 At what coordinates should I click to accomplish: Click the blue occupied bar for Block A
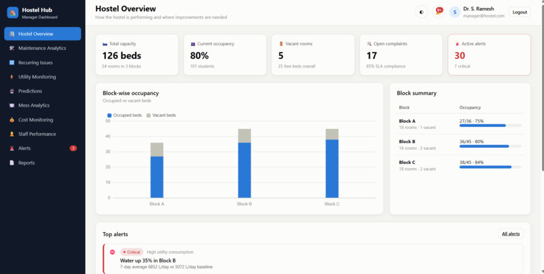click(157, 177)
